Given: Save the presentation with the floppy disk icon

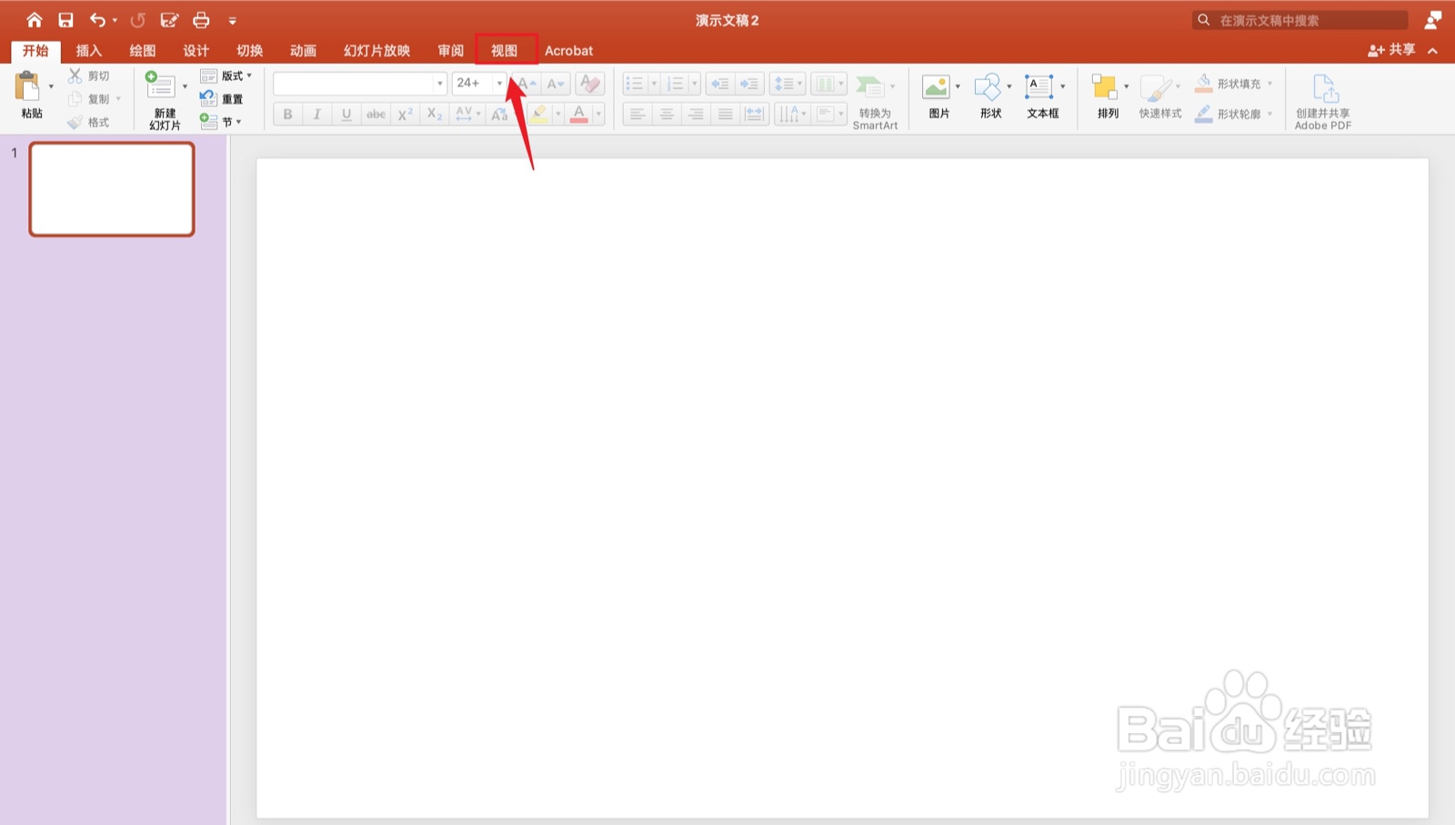Looking at the screenshot, I should tap(65, 19).
